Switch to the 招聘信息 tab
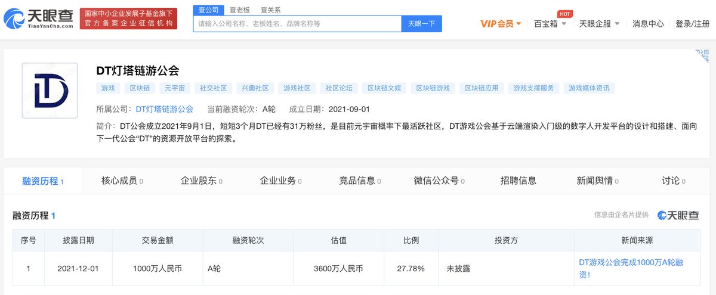This screenshot has height=295, width=716. click(x=519, y=181)
